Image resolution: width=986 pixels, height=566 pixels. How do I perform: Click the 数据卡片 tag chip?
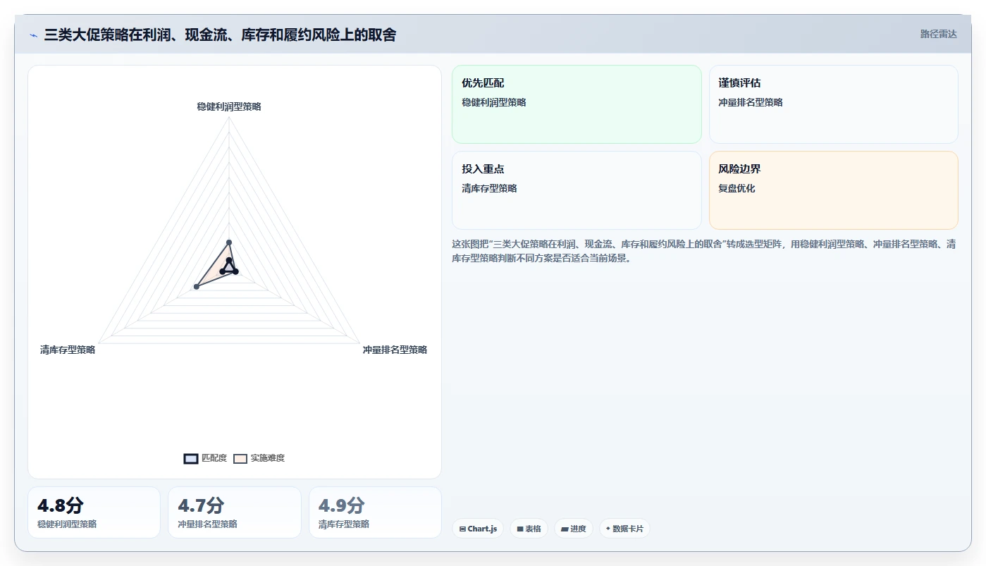click(x=624, y=529)
